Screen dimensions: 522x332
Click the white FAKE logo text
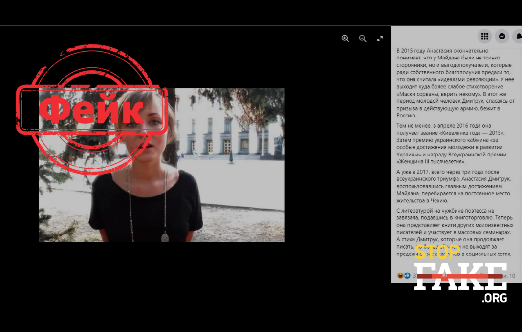[460, 277]
